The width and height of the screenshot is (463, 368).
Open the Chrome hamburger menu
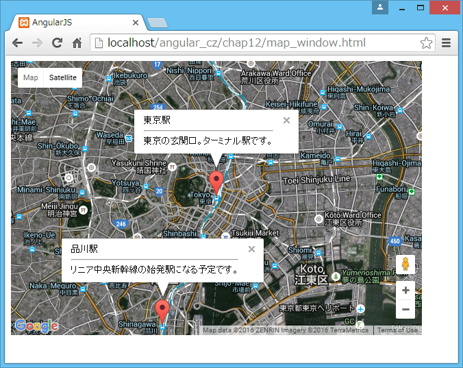pyautogui.click(x=446, y=43)
